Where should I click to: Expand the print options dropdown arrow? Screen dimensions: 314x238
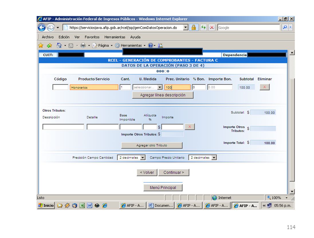coord(89,46)
